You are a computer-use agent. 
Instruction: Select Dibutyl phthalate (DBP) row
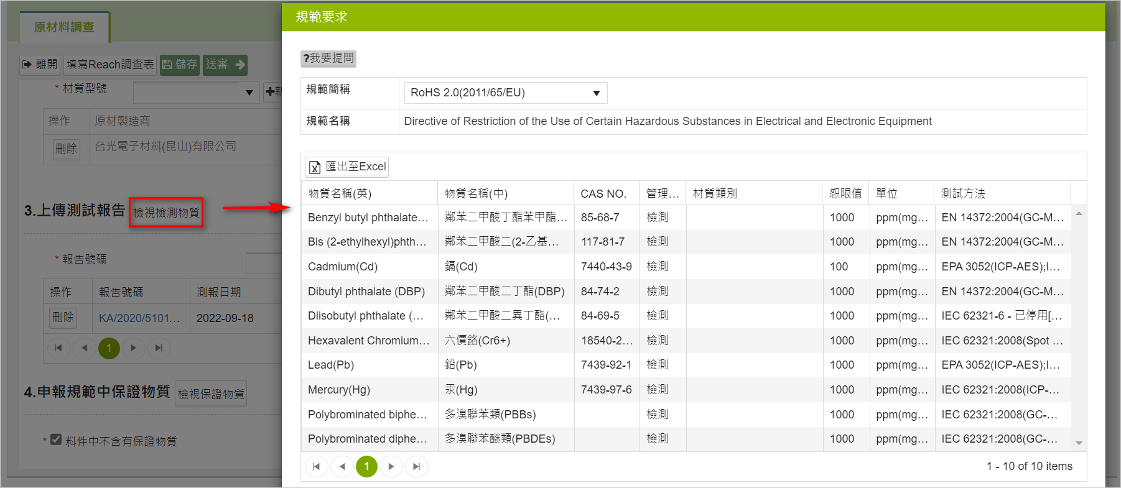pyautogui.click(x=686, y=292)
